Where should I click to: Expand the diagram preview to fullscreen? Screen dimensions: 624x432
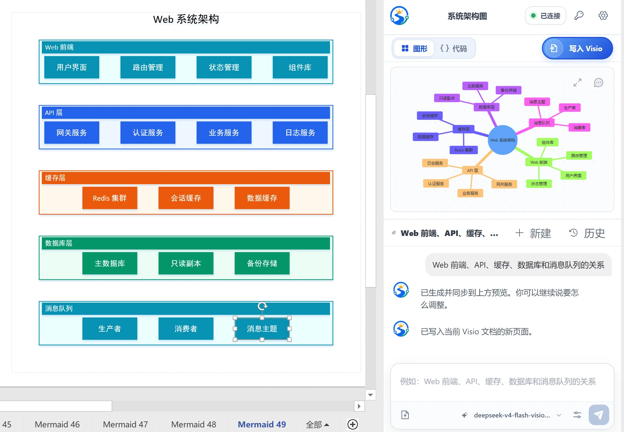pyautogui.click(x=577, y=83)
